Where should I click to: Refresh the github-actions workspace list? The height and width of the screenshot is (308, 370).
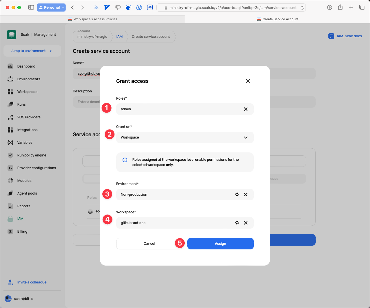(x=237, y=223)
